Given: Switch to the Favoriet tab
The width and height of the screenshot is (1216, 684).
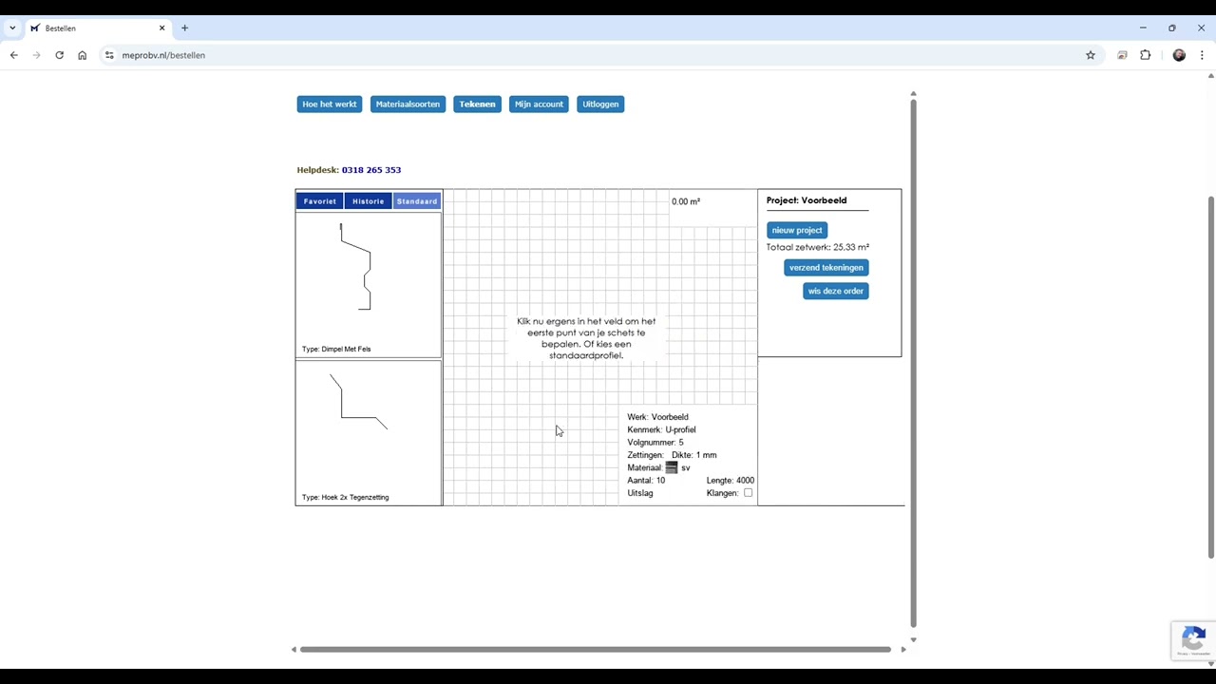Looking at the screenshot, I should (x=319, y=201).
